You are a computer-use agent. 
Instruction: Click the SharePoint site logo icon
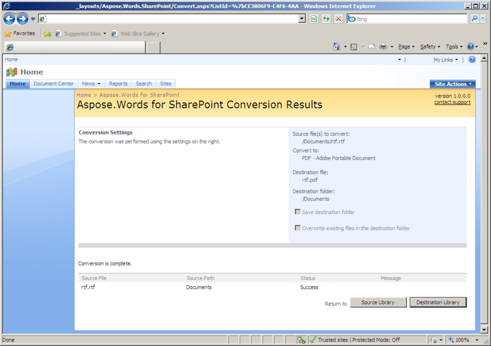(11, 72)
